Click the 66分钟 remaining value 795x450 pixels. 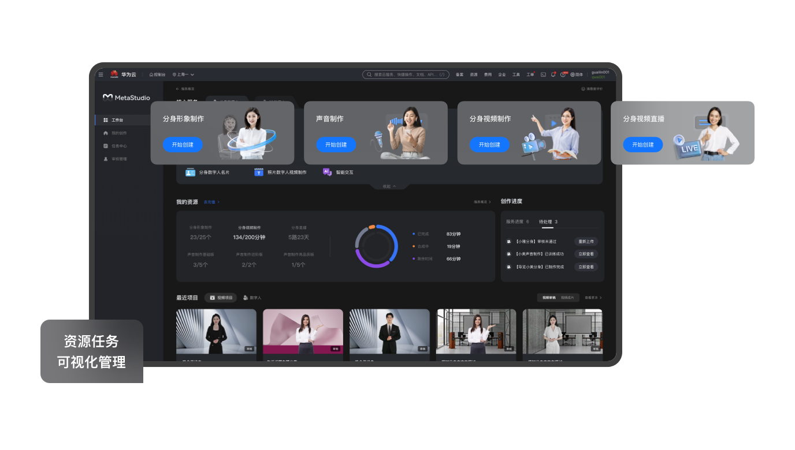click(454, 259)
